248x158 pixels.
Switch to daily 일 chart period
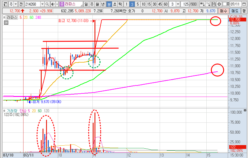(86, 4)
